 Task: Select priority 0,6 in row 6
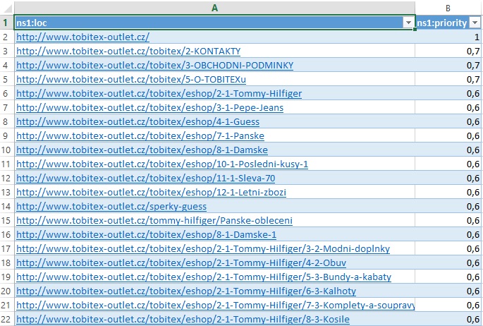448,94
